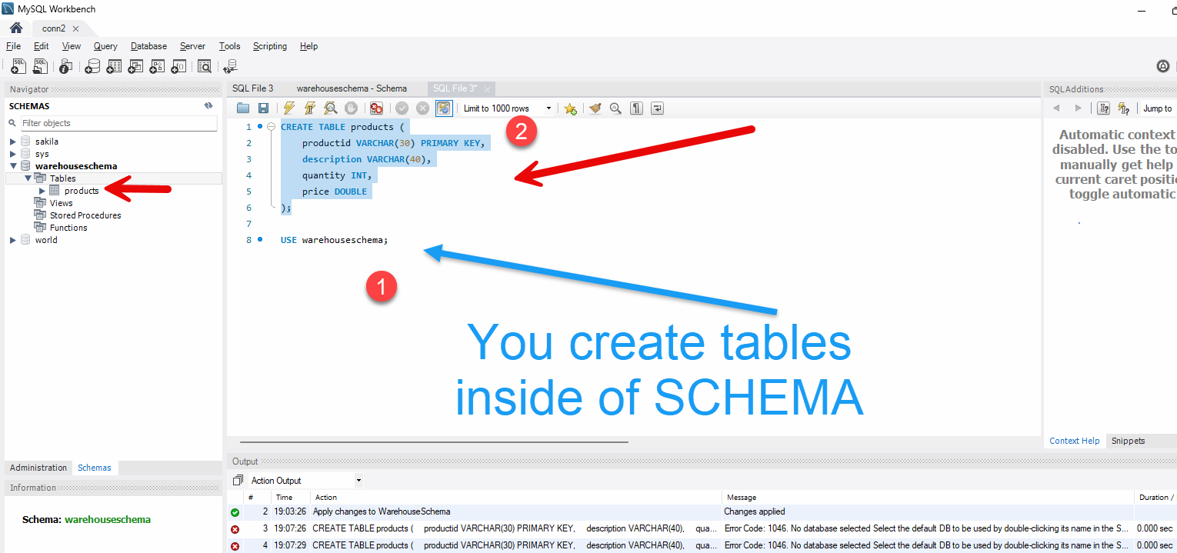This screenshot has width=1177, height=553.
Task: Collapse the CREATE TABLE code fold
Action: click(x=271, y=127)
